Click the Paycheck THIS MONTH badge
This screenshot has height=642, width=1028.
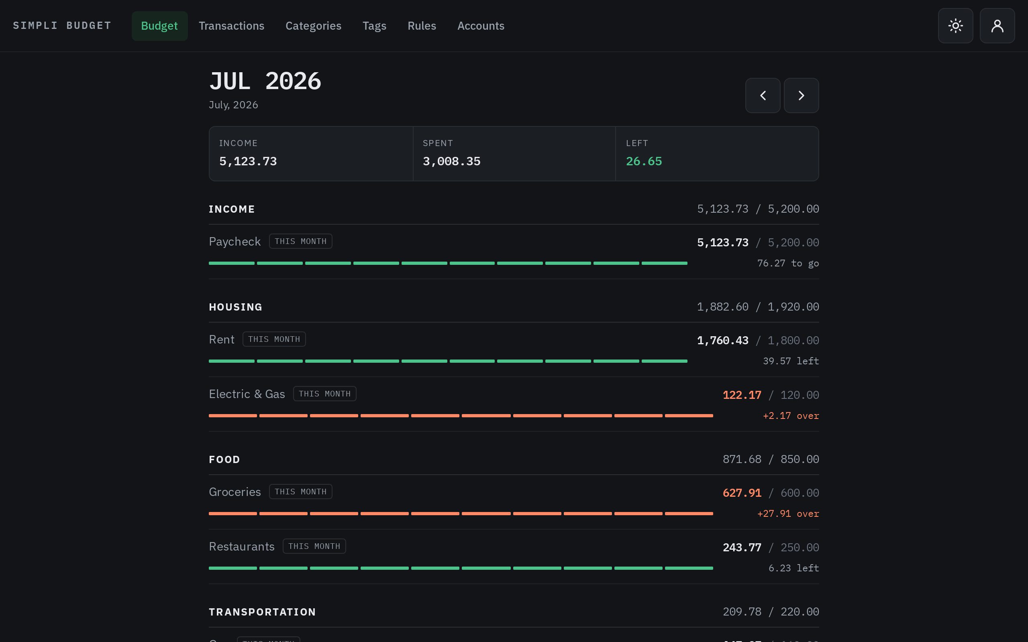coord(301,241)
